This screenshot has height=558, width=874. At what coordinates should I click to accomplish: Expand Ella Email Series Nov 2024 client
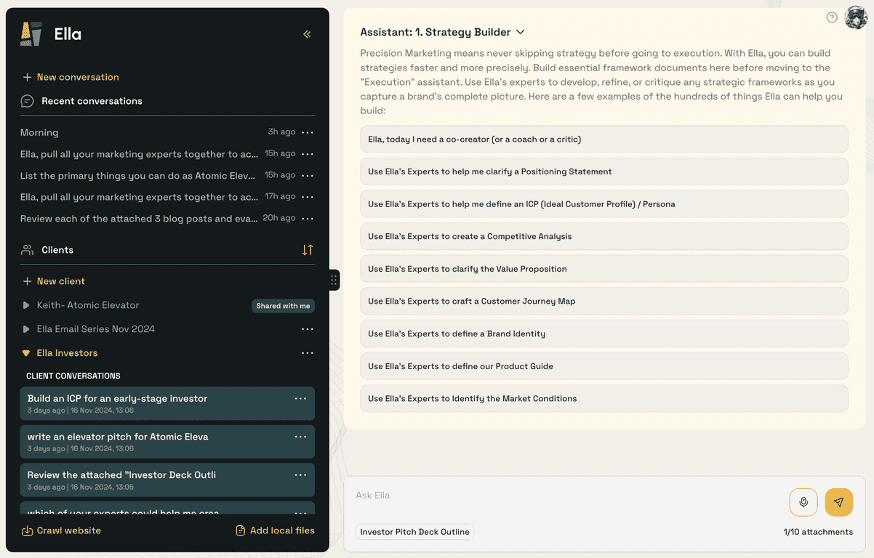tap(26, 329)
